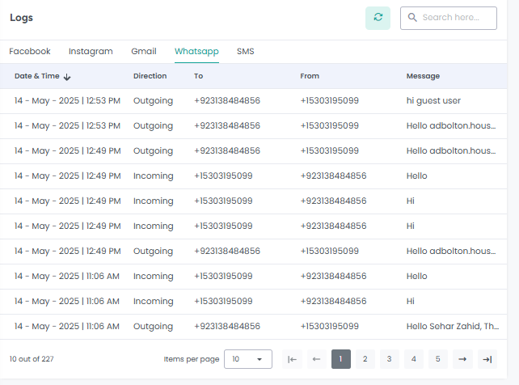
Task: Go to previous page arrow
Action: (x=316, y=359)
